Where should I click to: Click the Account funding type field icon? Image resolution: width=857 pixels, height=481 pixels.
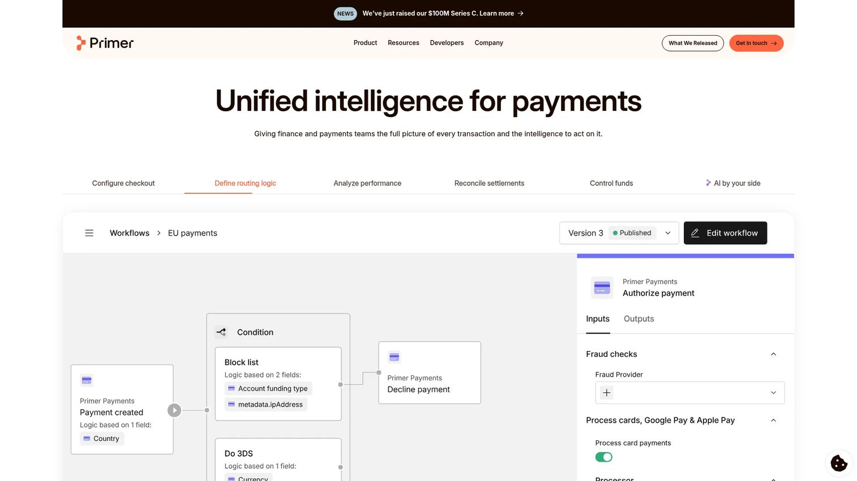(x=231, y=388)
